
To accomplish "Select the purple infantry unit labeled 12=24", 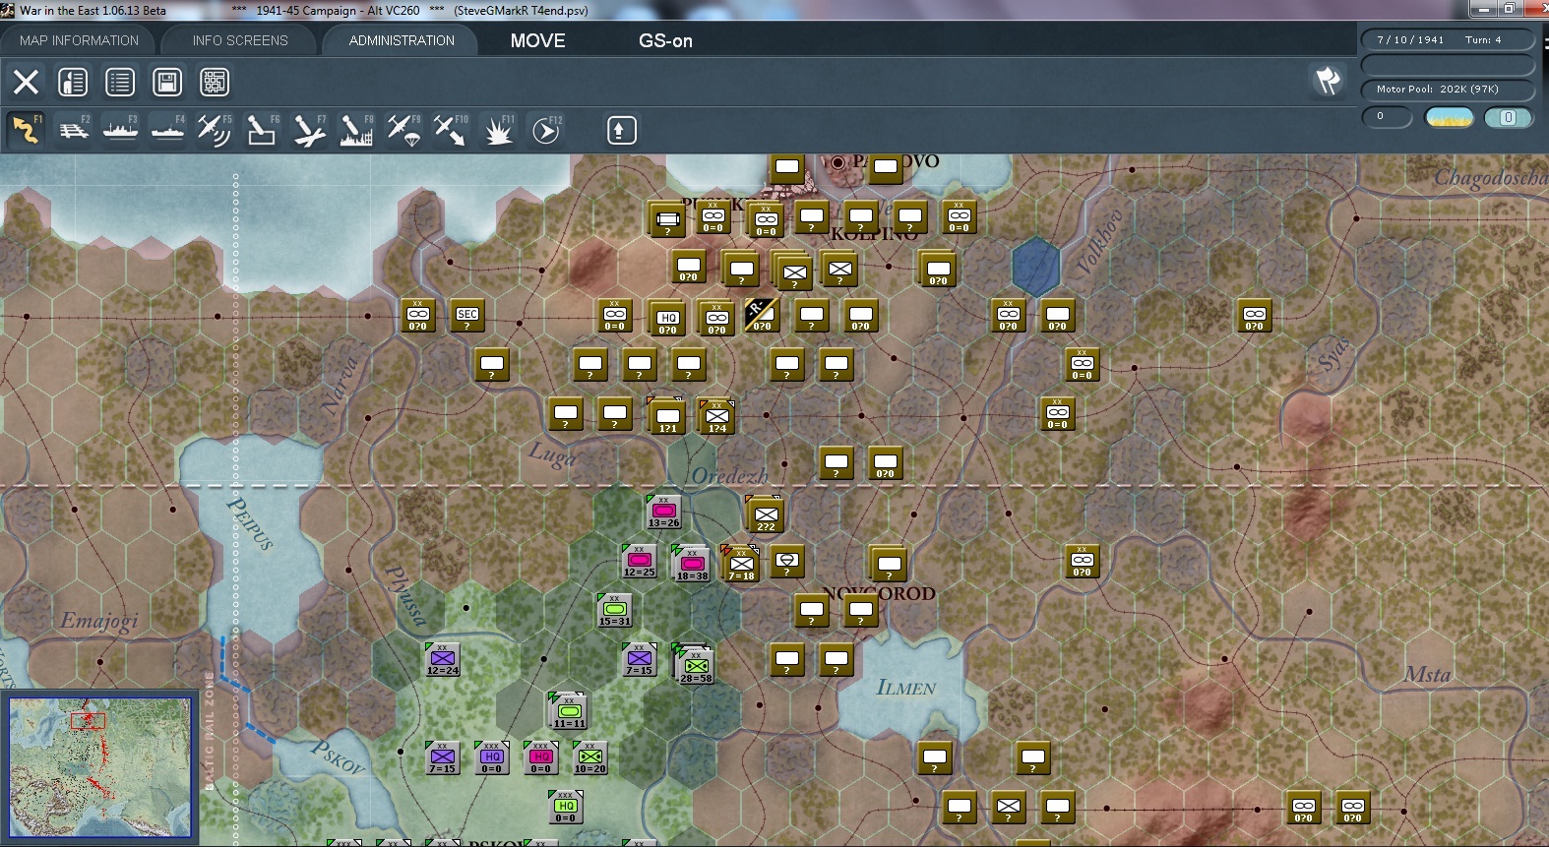I will pyautogui.click(x=442, y=659).
